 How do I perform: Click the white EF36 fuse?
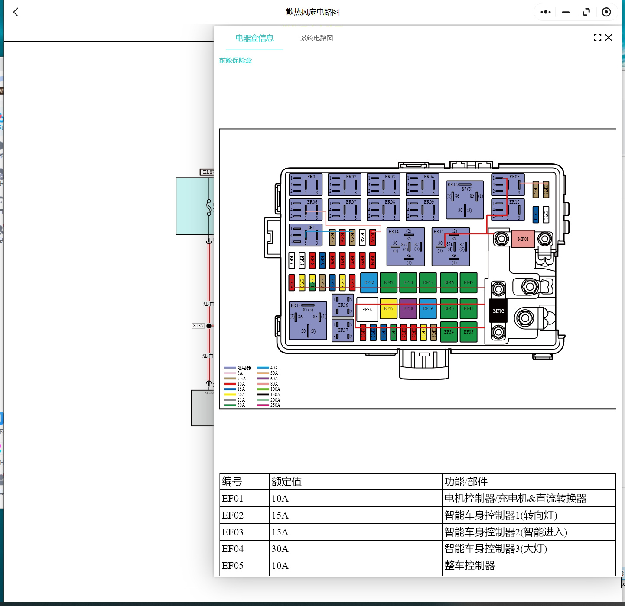pyautogui.click(x=367, y=310)
